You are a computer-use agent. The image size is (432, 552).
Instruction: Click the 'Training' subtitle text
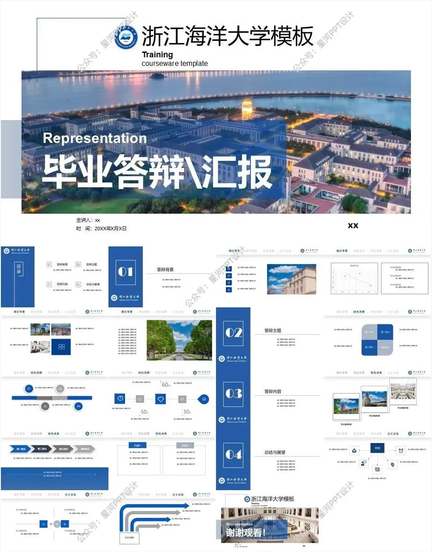coord(157,55)
